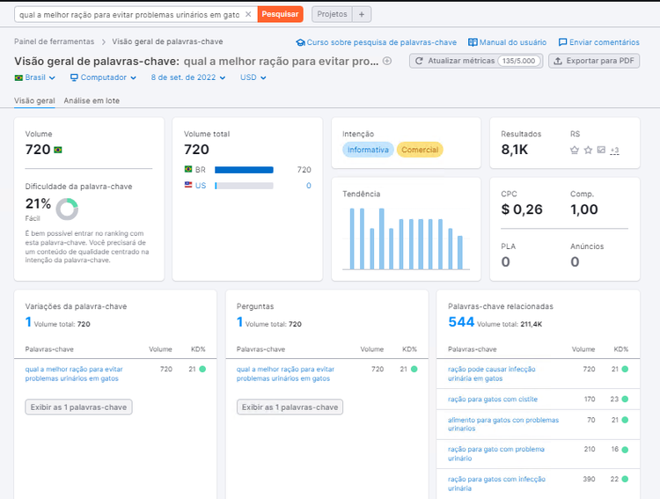660x499 pixels.
Task: Open the 8 de set. de 2022 date dropdown
Action: tap(188, 77)
